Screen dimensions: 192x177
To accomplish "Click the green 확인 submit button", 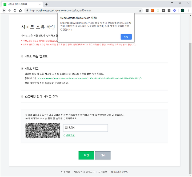I will pos(86,155).
